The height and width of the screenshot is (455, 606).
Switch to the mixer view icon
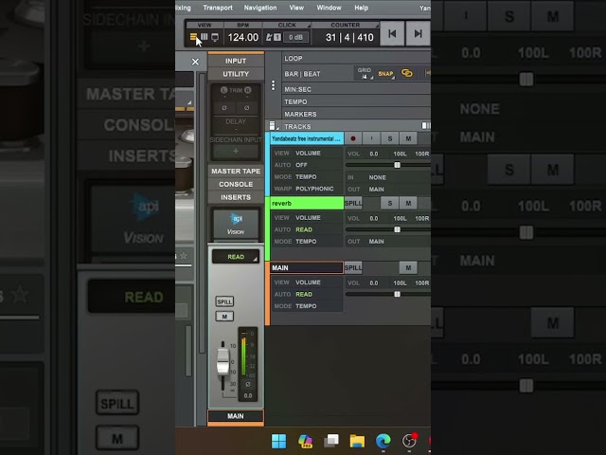205,37
